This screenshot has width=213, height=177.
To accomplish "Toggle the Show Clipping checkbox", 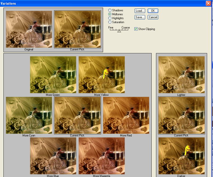I will pyautogui.click(x=136, y=29).
